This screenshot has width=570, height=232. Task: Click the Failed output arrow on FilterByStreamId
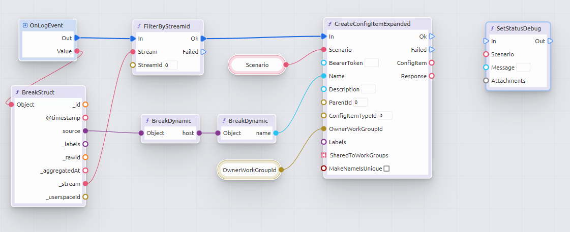(203, 52)
